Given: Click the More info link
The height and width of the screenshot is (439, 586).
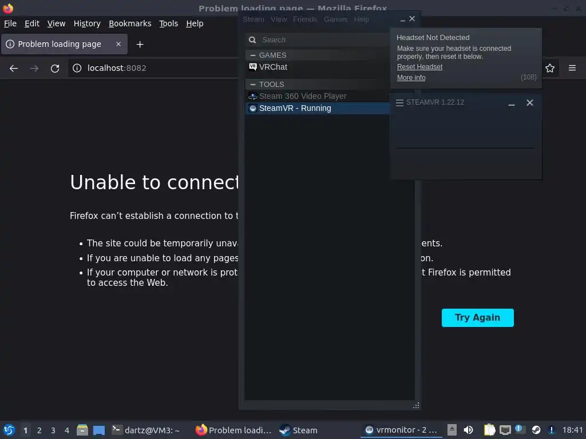Looking at the screenshot, I should (x=411, y=78).
